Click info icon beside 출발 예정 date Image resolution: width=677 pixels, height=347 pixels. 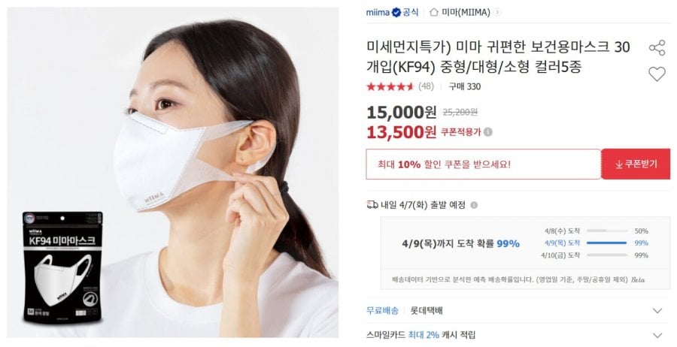(474, 205)
